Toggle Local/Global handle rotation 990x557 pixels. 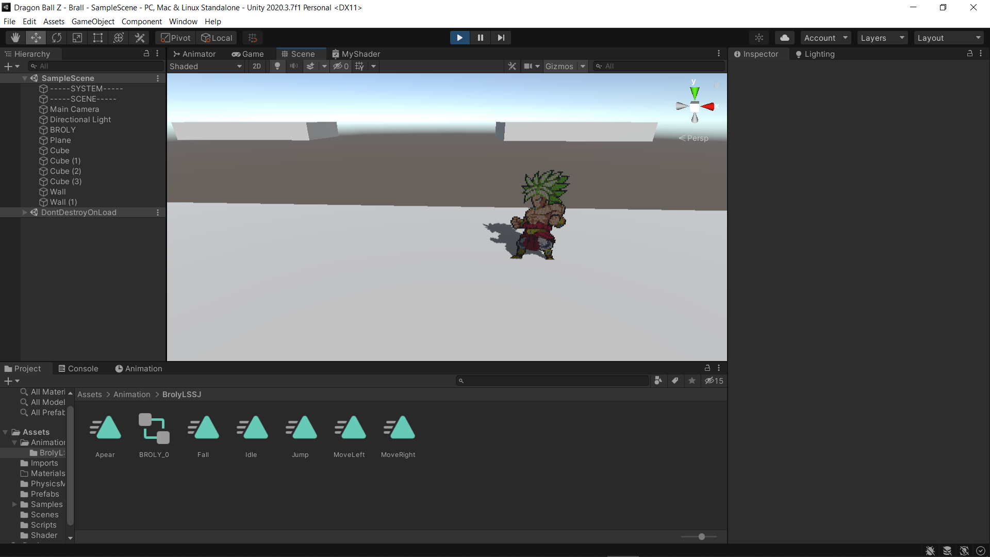[217, 38]
